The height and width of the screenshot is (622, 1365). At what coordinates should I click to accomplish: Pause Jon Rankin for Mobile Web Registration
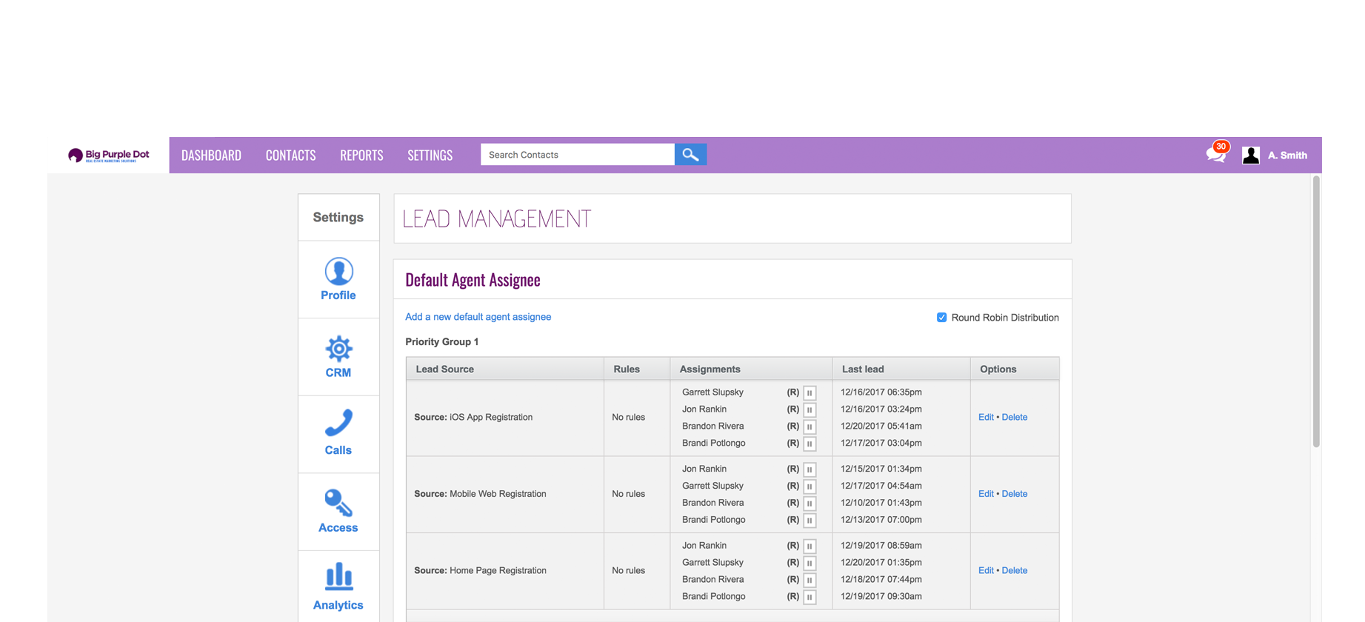(x=810, y=469)
